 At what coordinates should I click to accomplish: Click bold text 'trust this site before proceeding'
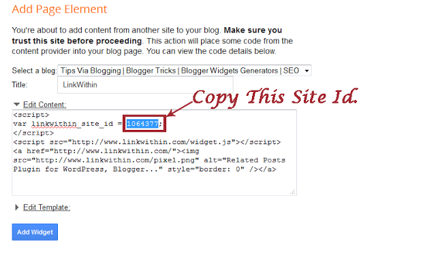[77, 41]
